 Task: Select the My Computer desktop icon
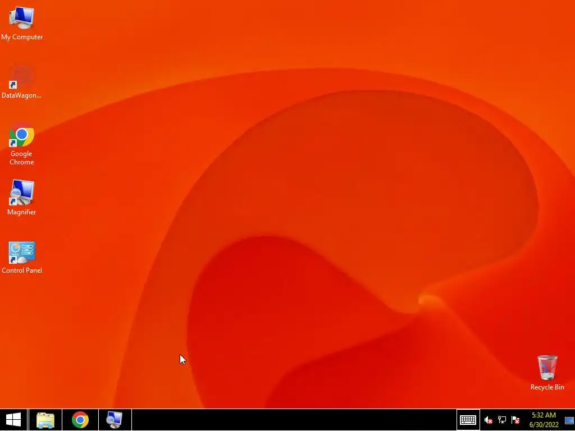(x=22, y=23)
